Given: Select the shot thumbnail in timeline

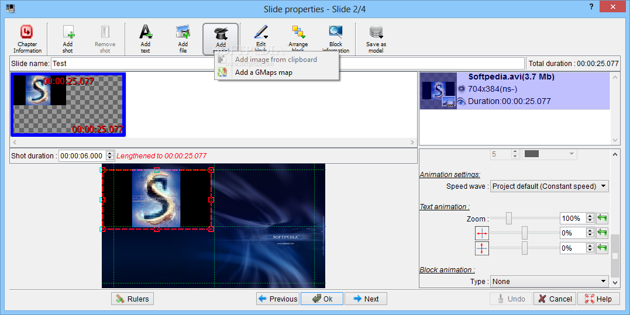Looking at the screenshot, I should coord(68,105).
